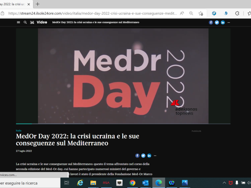Viewport: 251px width, 188px height.
Task: Share on Facebook below the article date
Action: [x=137, y=155]
